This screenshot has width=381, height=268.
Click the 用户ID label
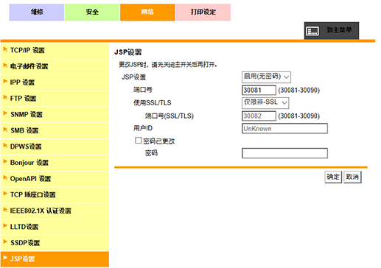tap(143, 128)
